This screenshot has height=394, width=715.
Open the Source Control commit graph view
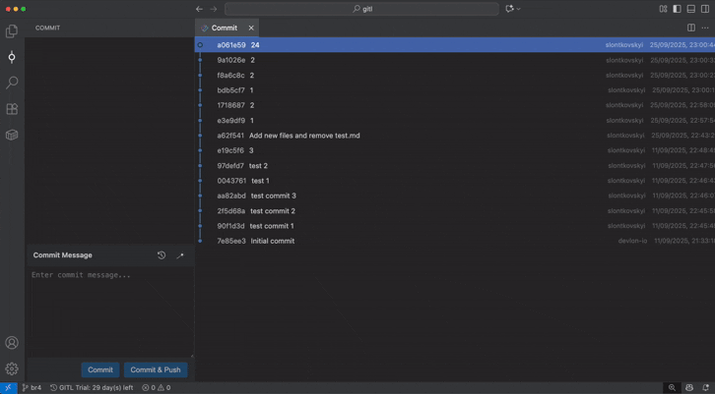click(12, 57)
